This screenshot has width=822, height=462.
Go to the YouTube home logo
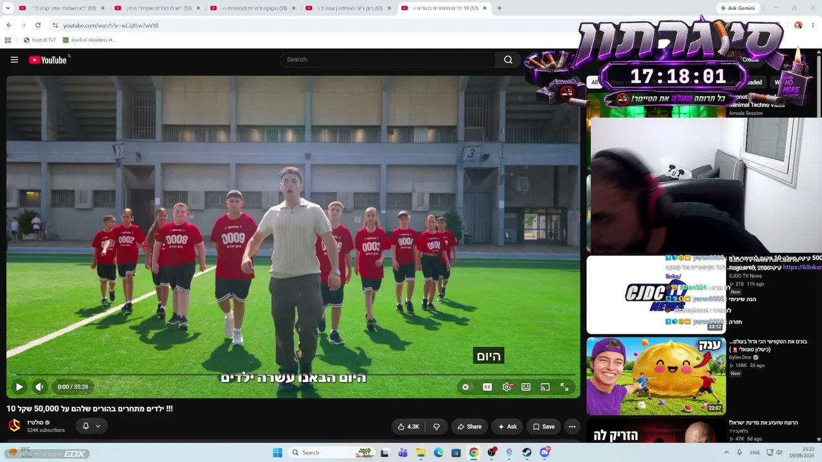(x=48, y=60)
